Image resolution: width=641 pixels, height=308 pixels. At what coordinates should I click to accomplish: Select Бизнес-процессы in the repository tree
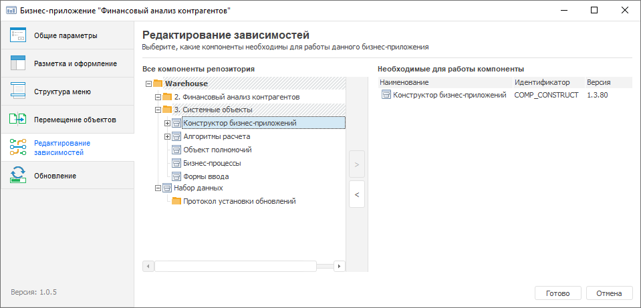pyautogui.click(x=212, y=163)
